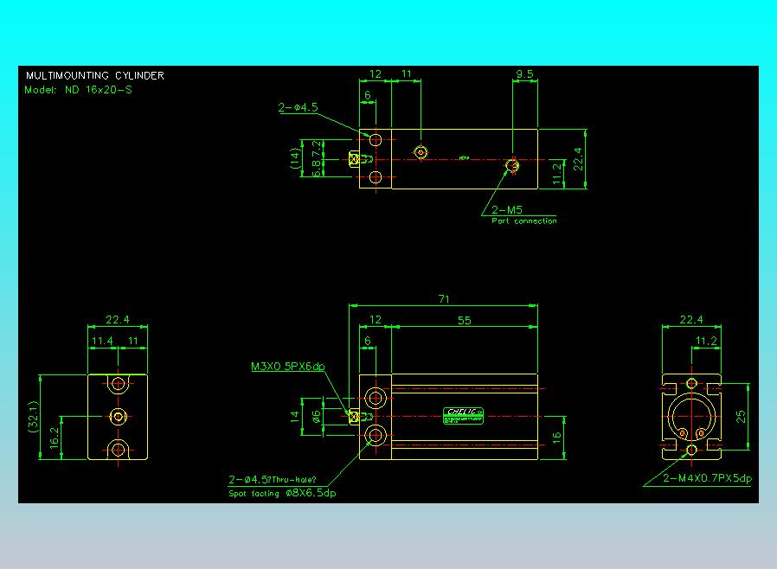Select the '2-ø4.5 Thru-hole' callout
This screenshot has width=777, height=569.
coord(272,479)
